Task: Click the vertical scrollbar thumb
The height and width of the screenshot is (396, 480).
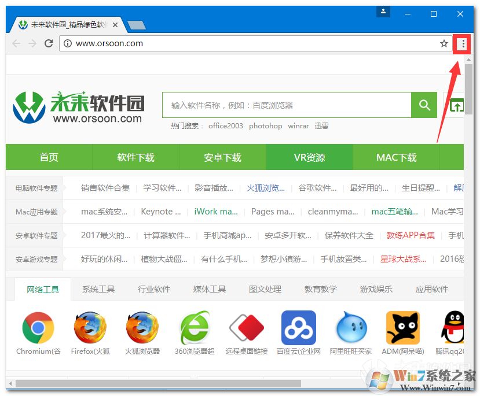Action: [x=468, y=90]
